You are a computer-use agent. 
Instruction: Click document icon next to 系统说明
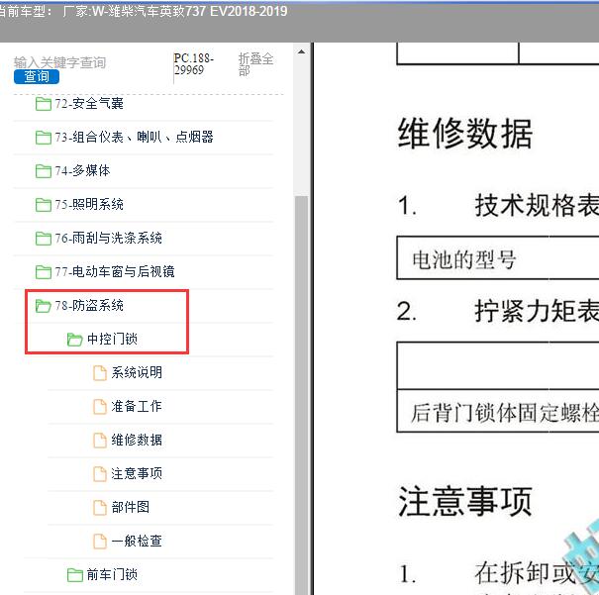pos(100,372)
